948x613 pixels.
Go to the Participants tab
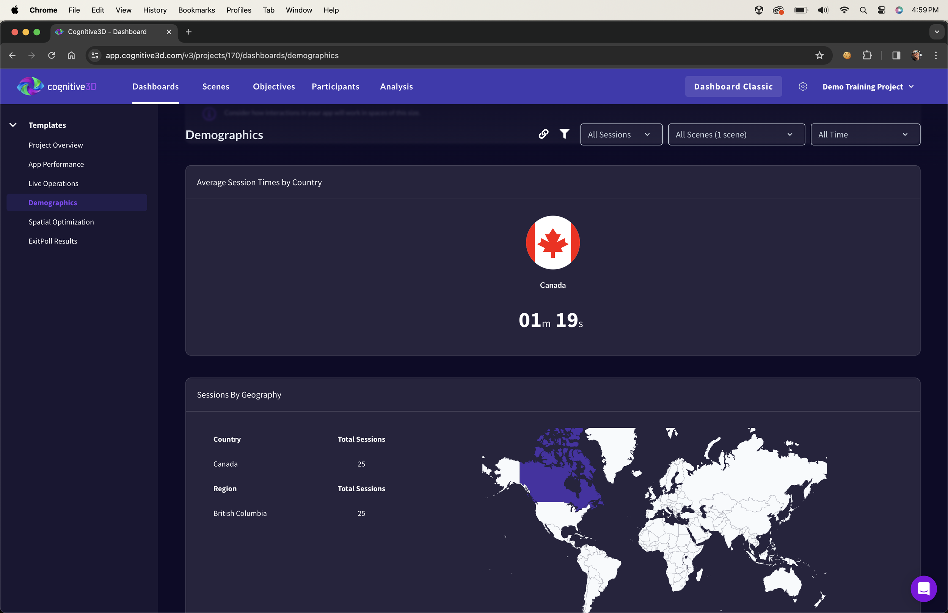[x=335, y=86]
